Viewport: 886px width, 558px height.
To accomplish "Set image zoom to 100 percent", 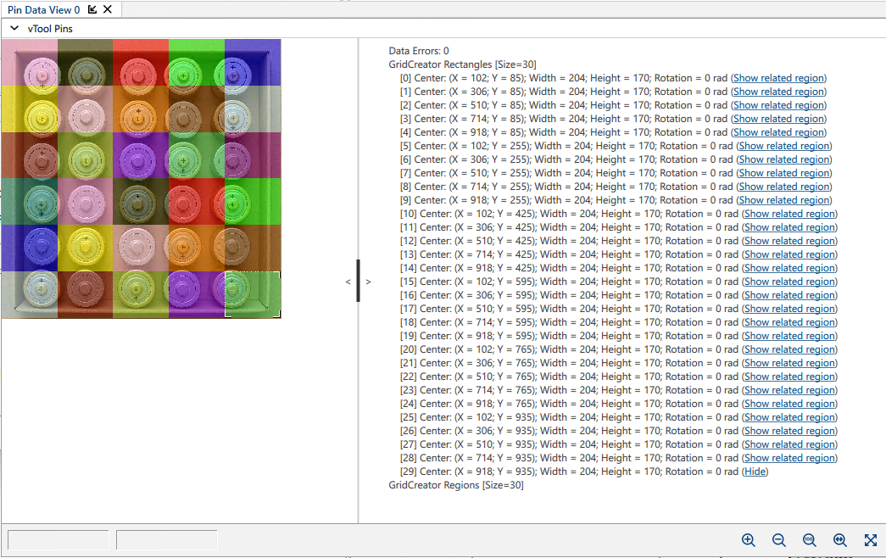I will (809, 540).
